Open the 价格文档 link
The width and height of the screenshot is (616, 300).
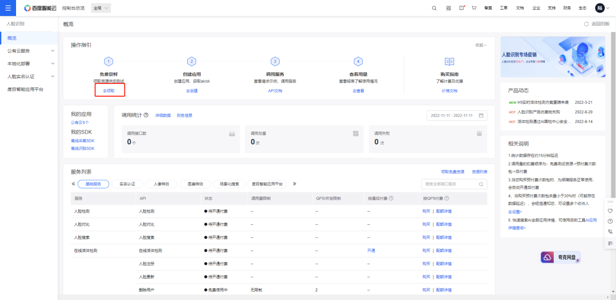point(449,91)
